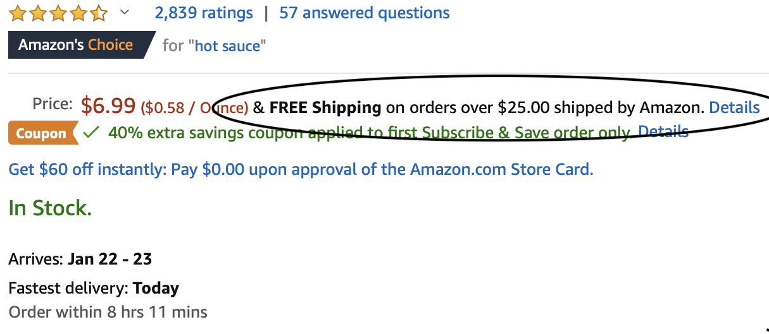View the 57 answered questions
This screenshot has width=769, height=334.
coord(365,13)
